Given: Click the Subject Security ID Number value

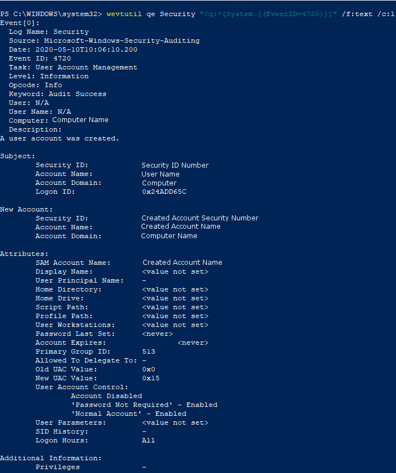Looking at the screenshot, I should point(175,165).
